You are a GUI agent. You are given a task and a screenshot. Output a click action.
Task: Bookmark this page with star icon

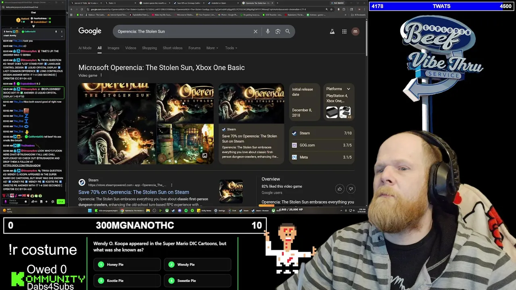[331, 9]
